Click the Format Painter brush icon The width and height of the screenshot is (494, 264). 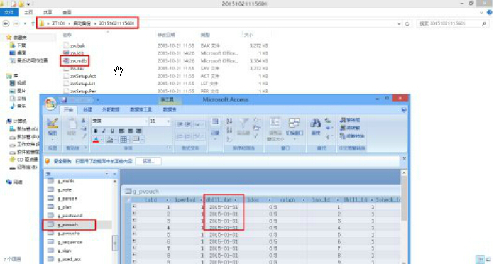84,136
